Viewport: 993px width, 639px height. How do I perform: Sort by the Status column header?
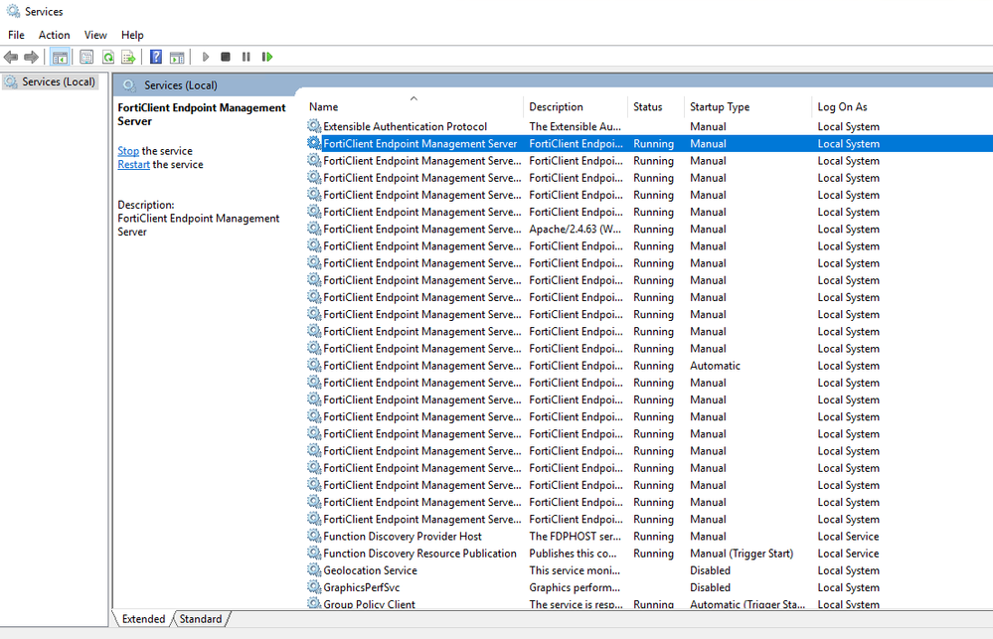point(647,106)
